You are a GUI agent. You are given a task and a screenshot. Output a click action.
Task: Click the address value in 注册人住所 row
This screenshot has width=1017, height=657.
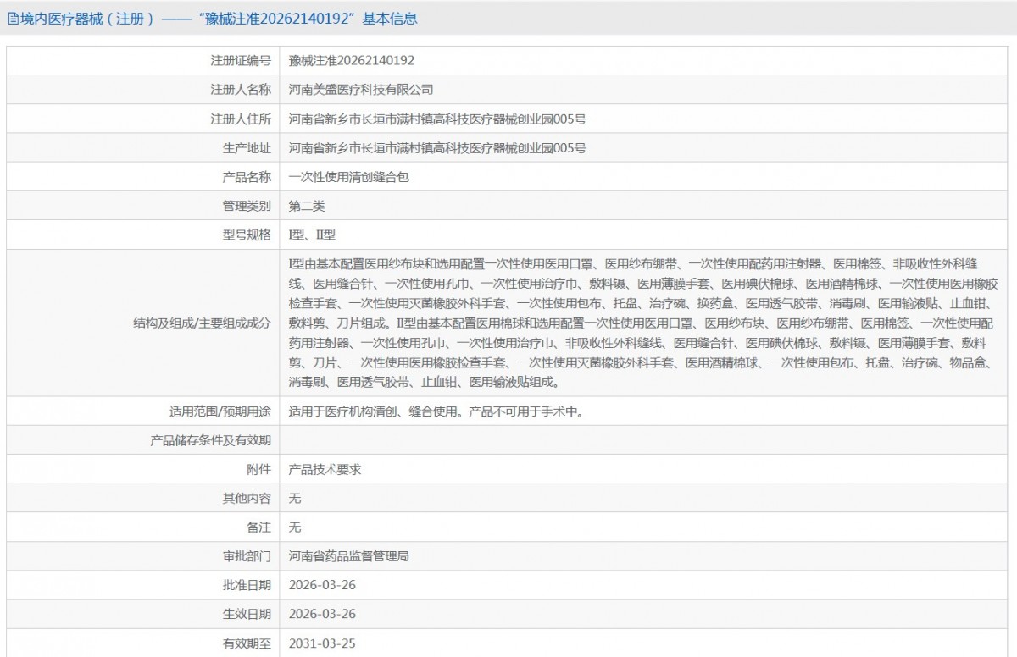pyautogui.click(x=437, y=119)
